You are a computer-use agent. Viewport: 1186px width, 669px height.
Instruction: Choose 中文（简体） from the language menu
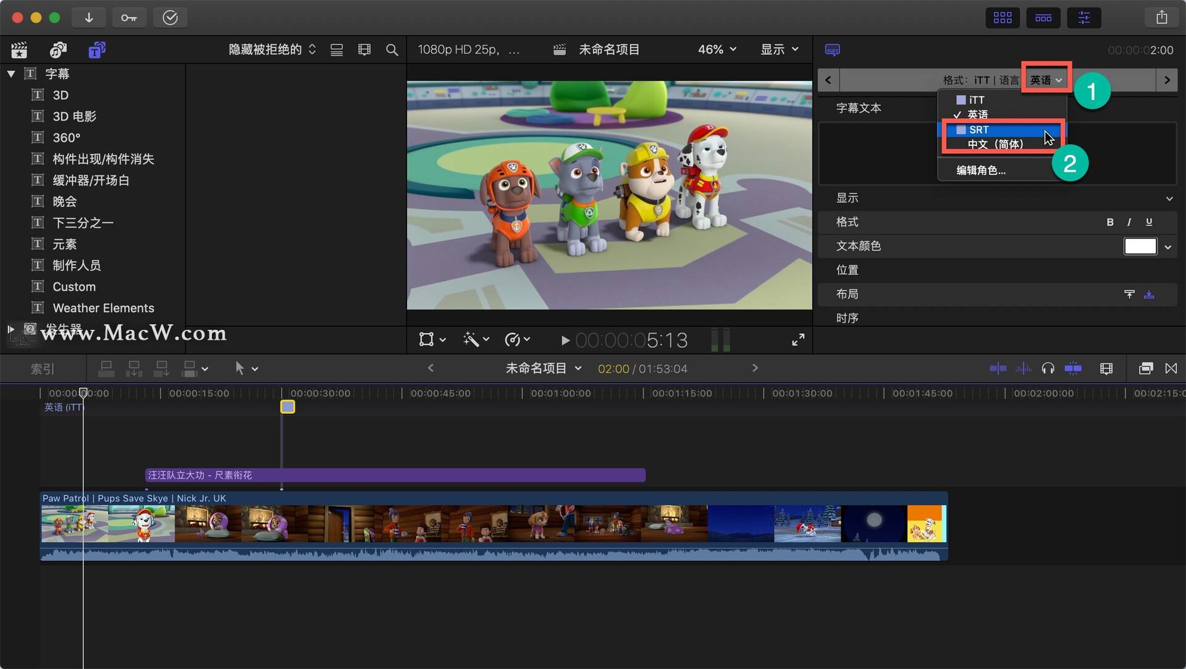[x=995, y=145]
